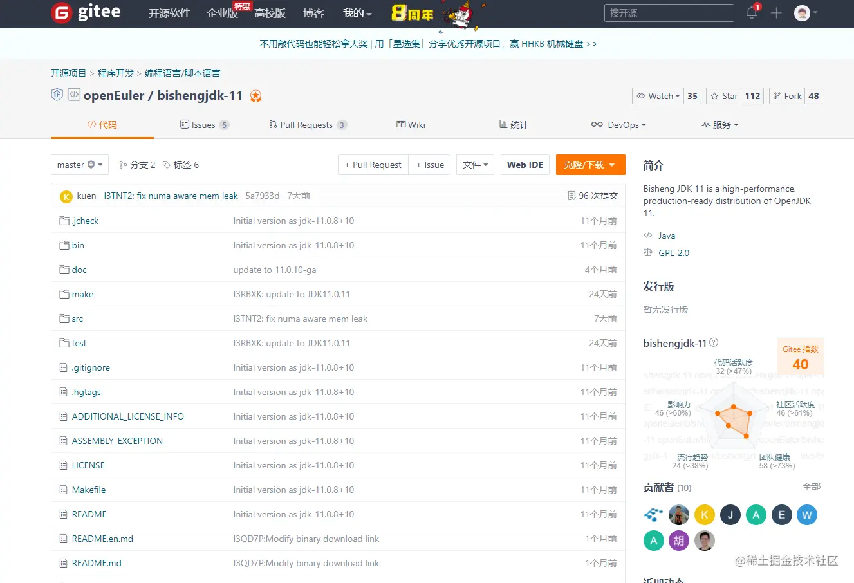Expand the DevOps menu
Image resolution: width=854 pixels, height=583 pixels.
pos(618,125)
